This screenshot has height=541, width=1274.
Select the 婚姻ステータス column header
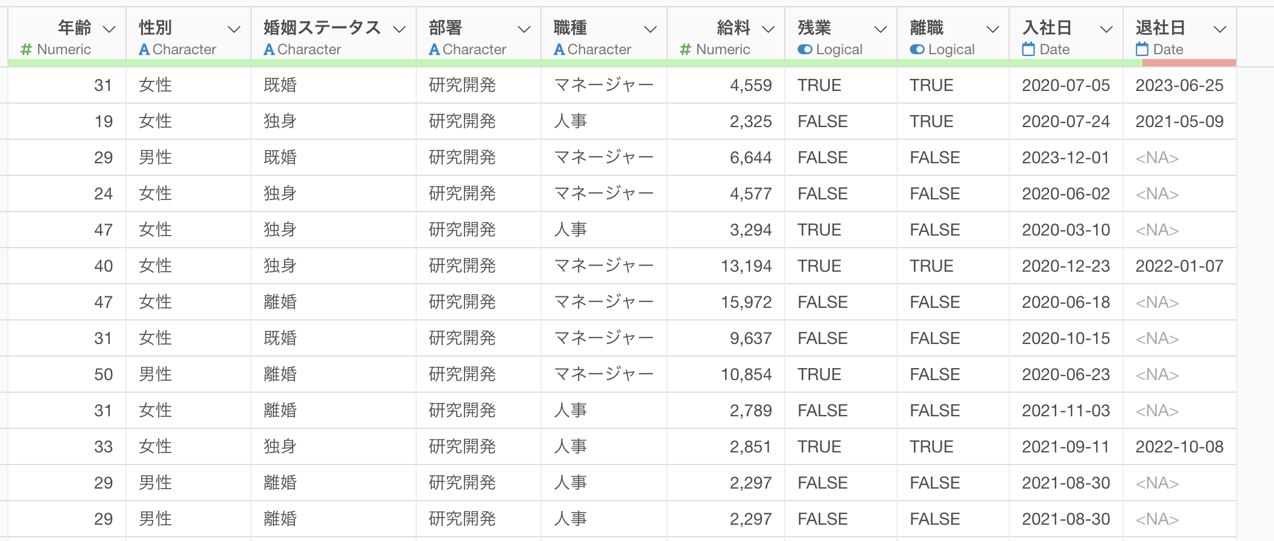tap(322, 28)
